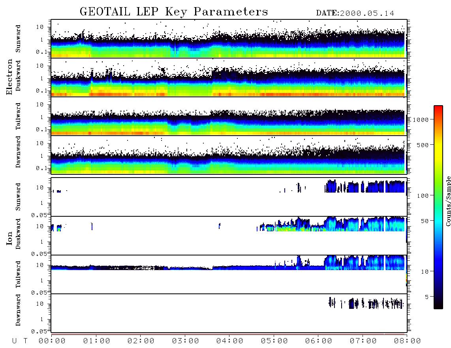Click the Ion Dawnward spectrogram panel
Viewport: 451px width, 348px height.
pyautogui.click(x=229, y=313)
